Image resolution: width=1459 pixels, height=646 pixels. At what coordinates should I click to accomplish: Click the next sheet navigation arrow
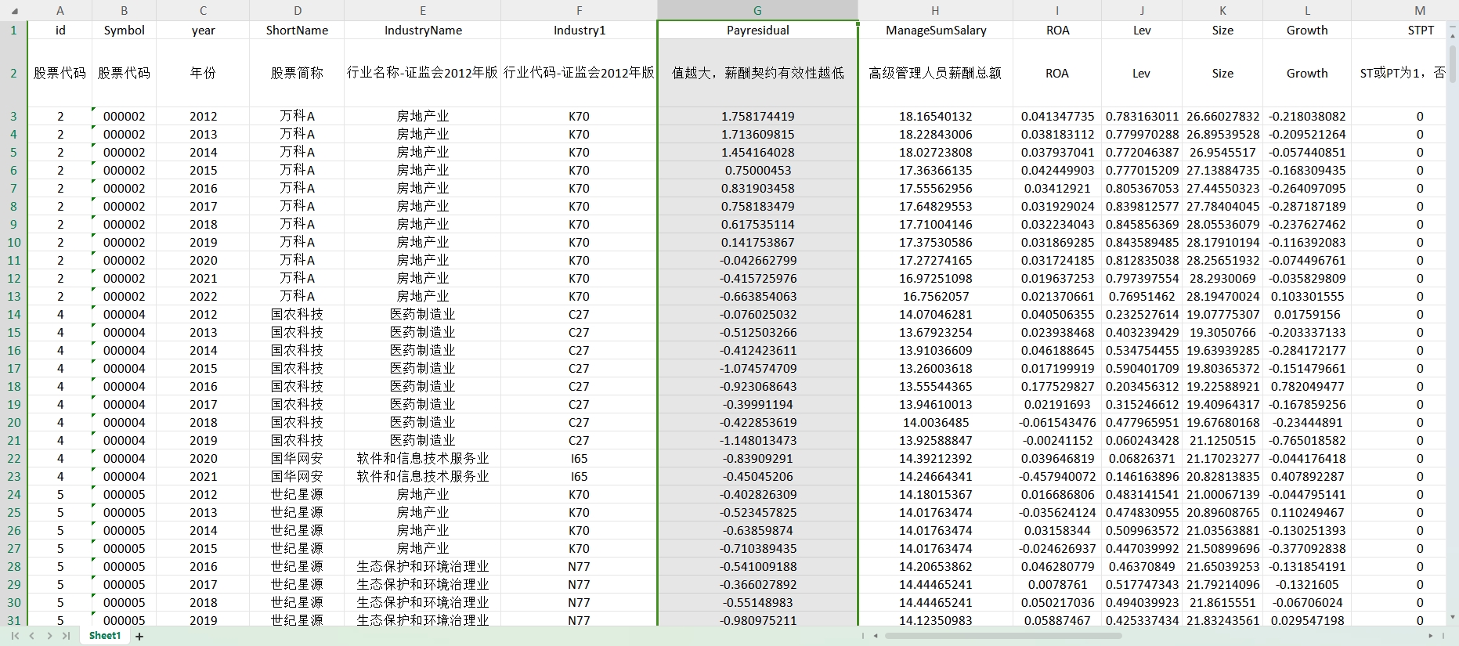click(x=49, y=636)
